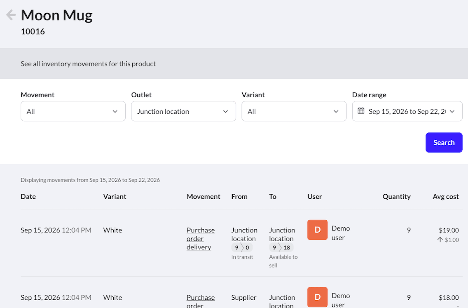The image size is (468, 308).
Task: Click the calendar icon in Date range
Action: [x=361, y=111]
